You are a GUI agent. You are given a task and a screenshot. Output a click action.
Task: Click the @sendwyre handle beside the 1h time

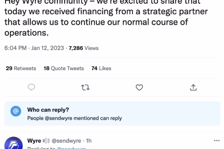pos(66,141)
